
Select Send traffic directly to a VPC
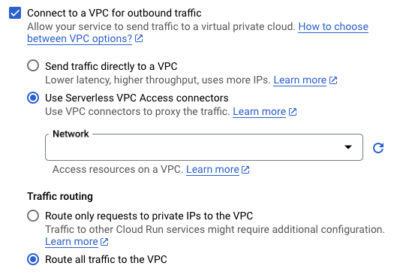click(x=33, y=66)
